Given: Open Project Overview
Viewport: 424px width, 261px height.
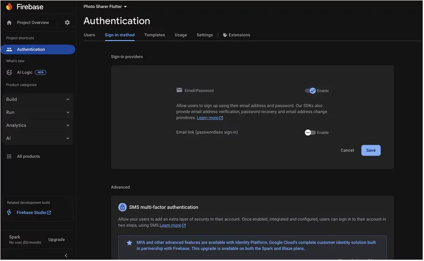Looking at the screenshot, I should pos(33,23).
